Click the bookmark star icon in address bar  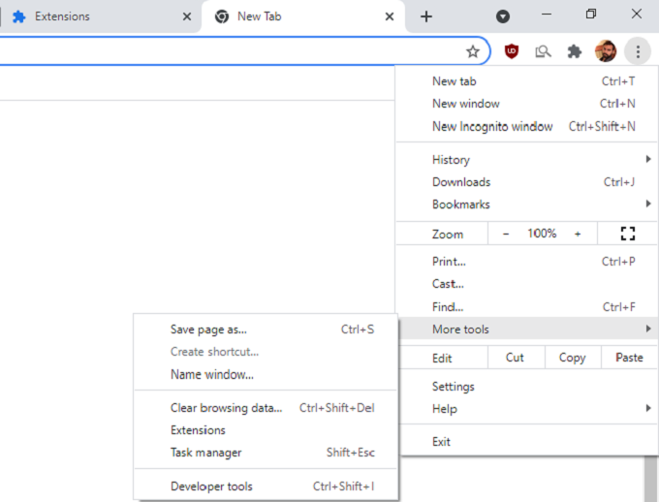tap(473, 51)
